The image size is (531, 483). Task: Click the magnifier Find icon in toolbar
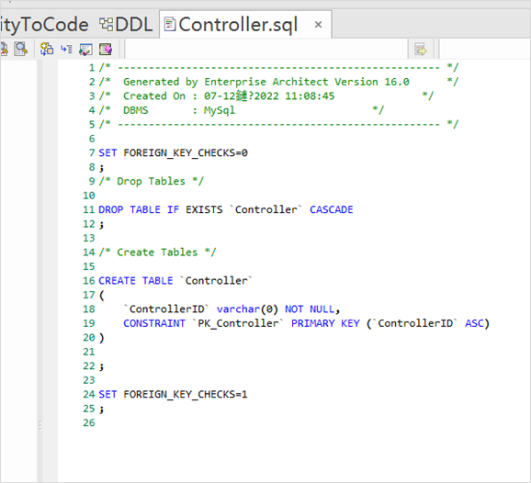tap(20, 50)
